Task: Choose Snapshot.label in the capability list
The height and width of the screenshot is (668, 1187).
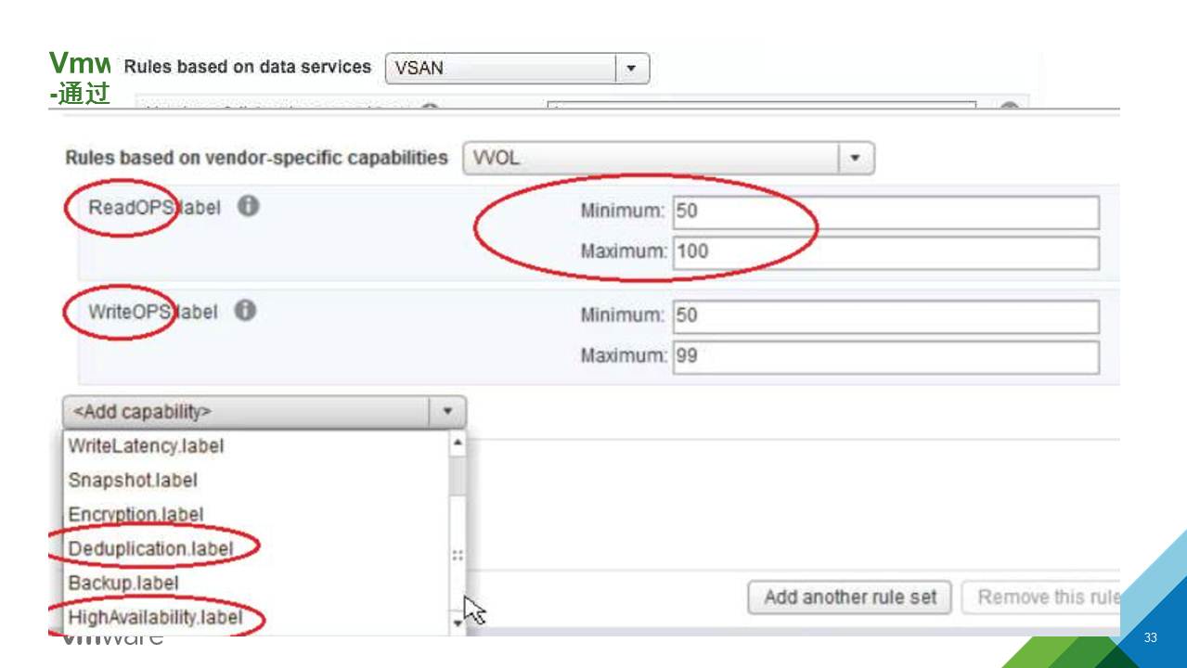Action: 133,480
